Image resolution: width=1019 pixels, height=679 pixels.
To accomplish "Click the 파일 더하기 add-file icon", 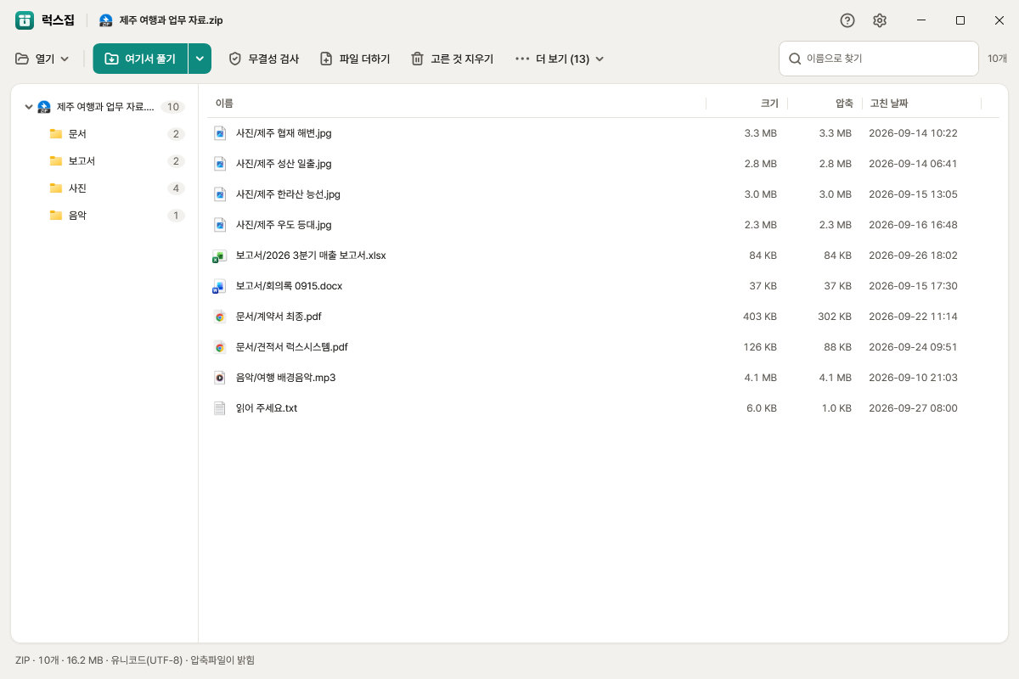I will pos(326,59).
